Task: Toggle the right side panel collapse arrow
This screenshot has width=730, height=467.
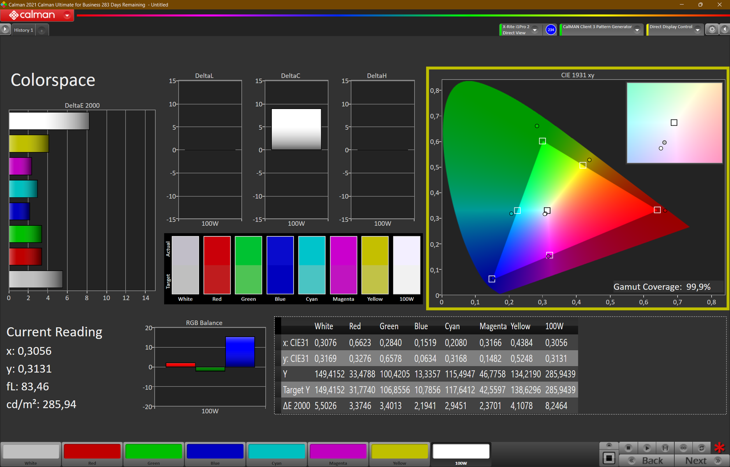Action: click(x=725, y=30)
